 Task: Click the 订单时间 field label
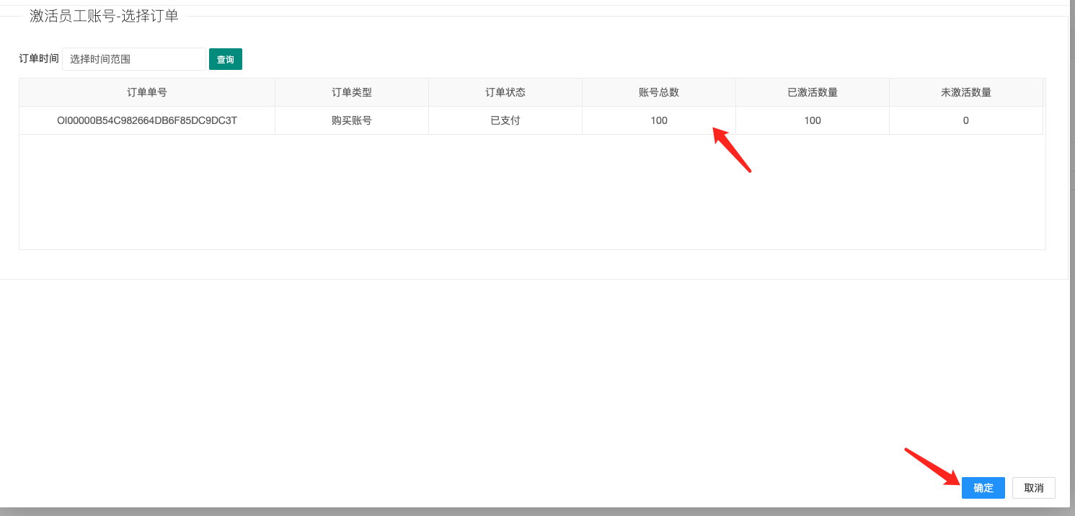click(39, 59)
